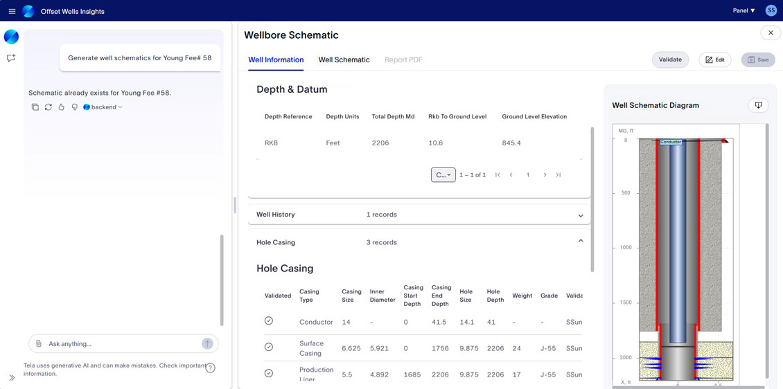Regenerate the chat response
This screenshot has width=783, height=389.
49,107
